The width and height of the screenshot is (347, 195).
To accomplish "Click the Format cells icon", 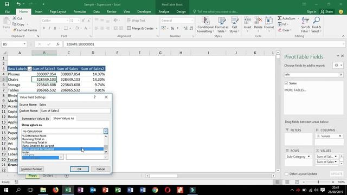I will [269, 21].
